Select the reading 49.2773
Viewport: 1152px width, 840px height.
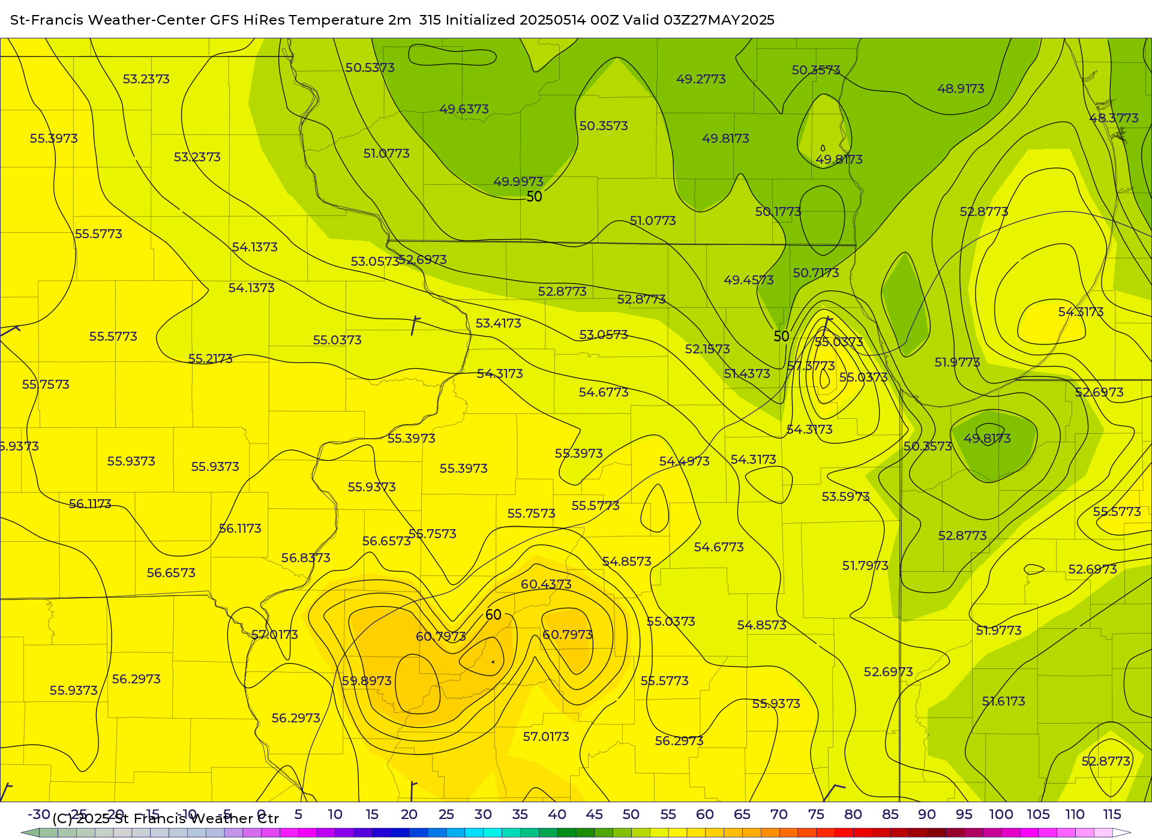click(x=701, y=79)
